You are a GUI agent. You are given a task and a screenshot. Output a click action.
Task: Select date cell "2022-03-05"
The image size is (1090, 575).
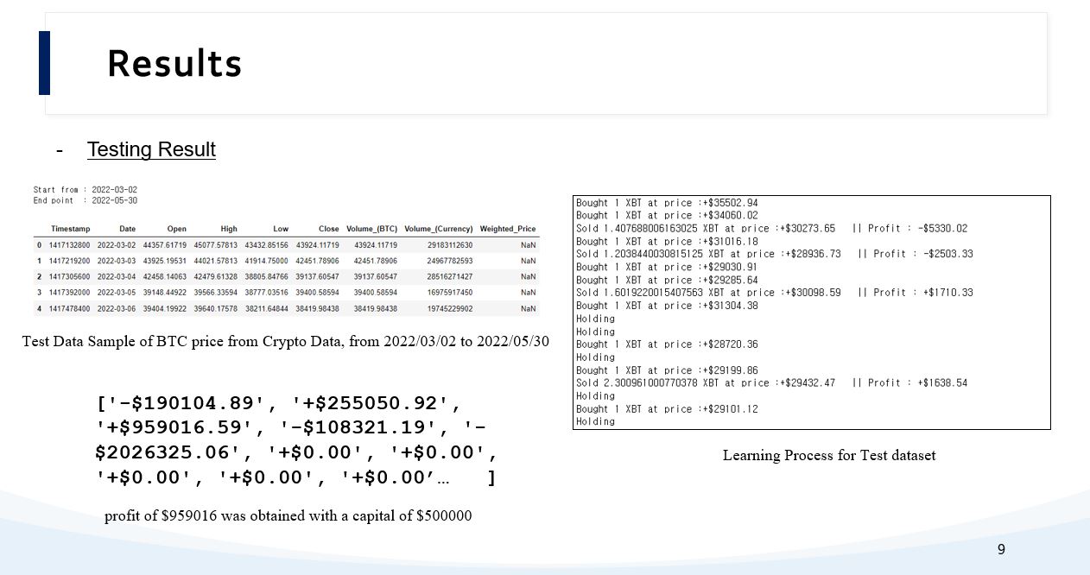tap(117, 293)
